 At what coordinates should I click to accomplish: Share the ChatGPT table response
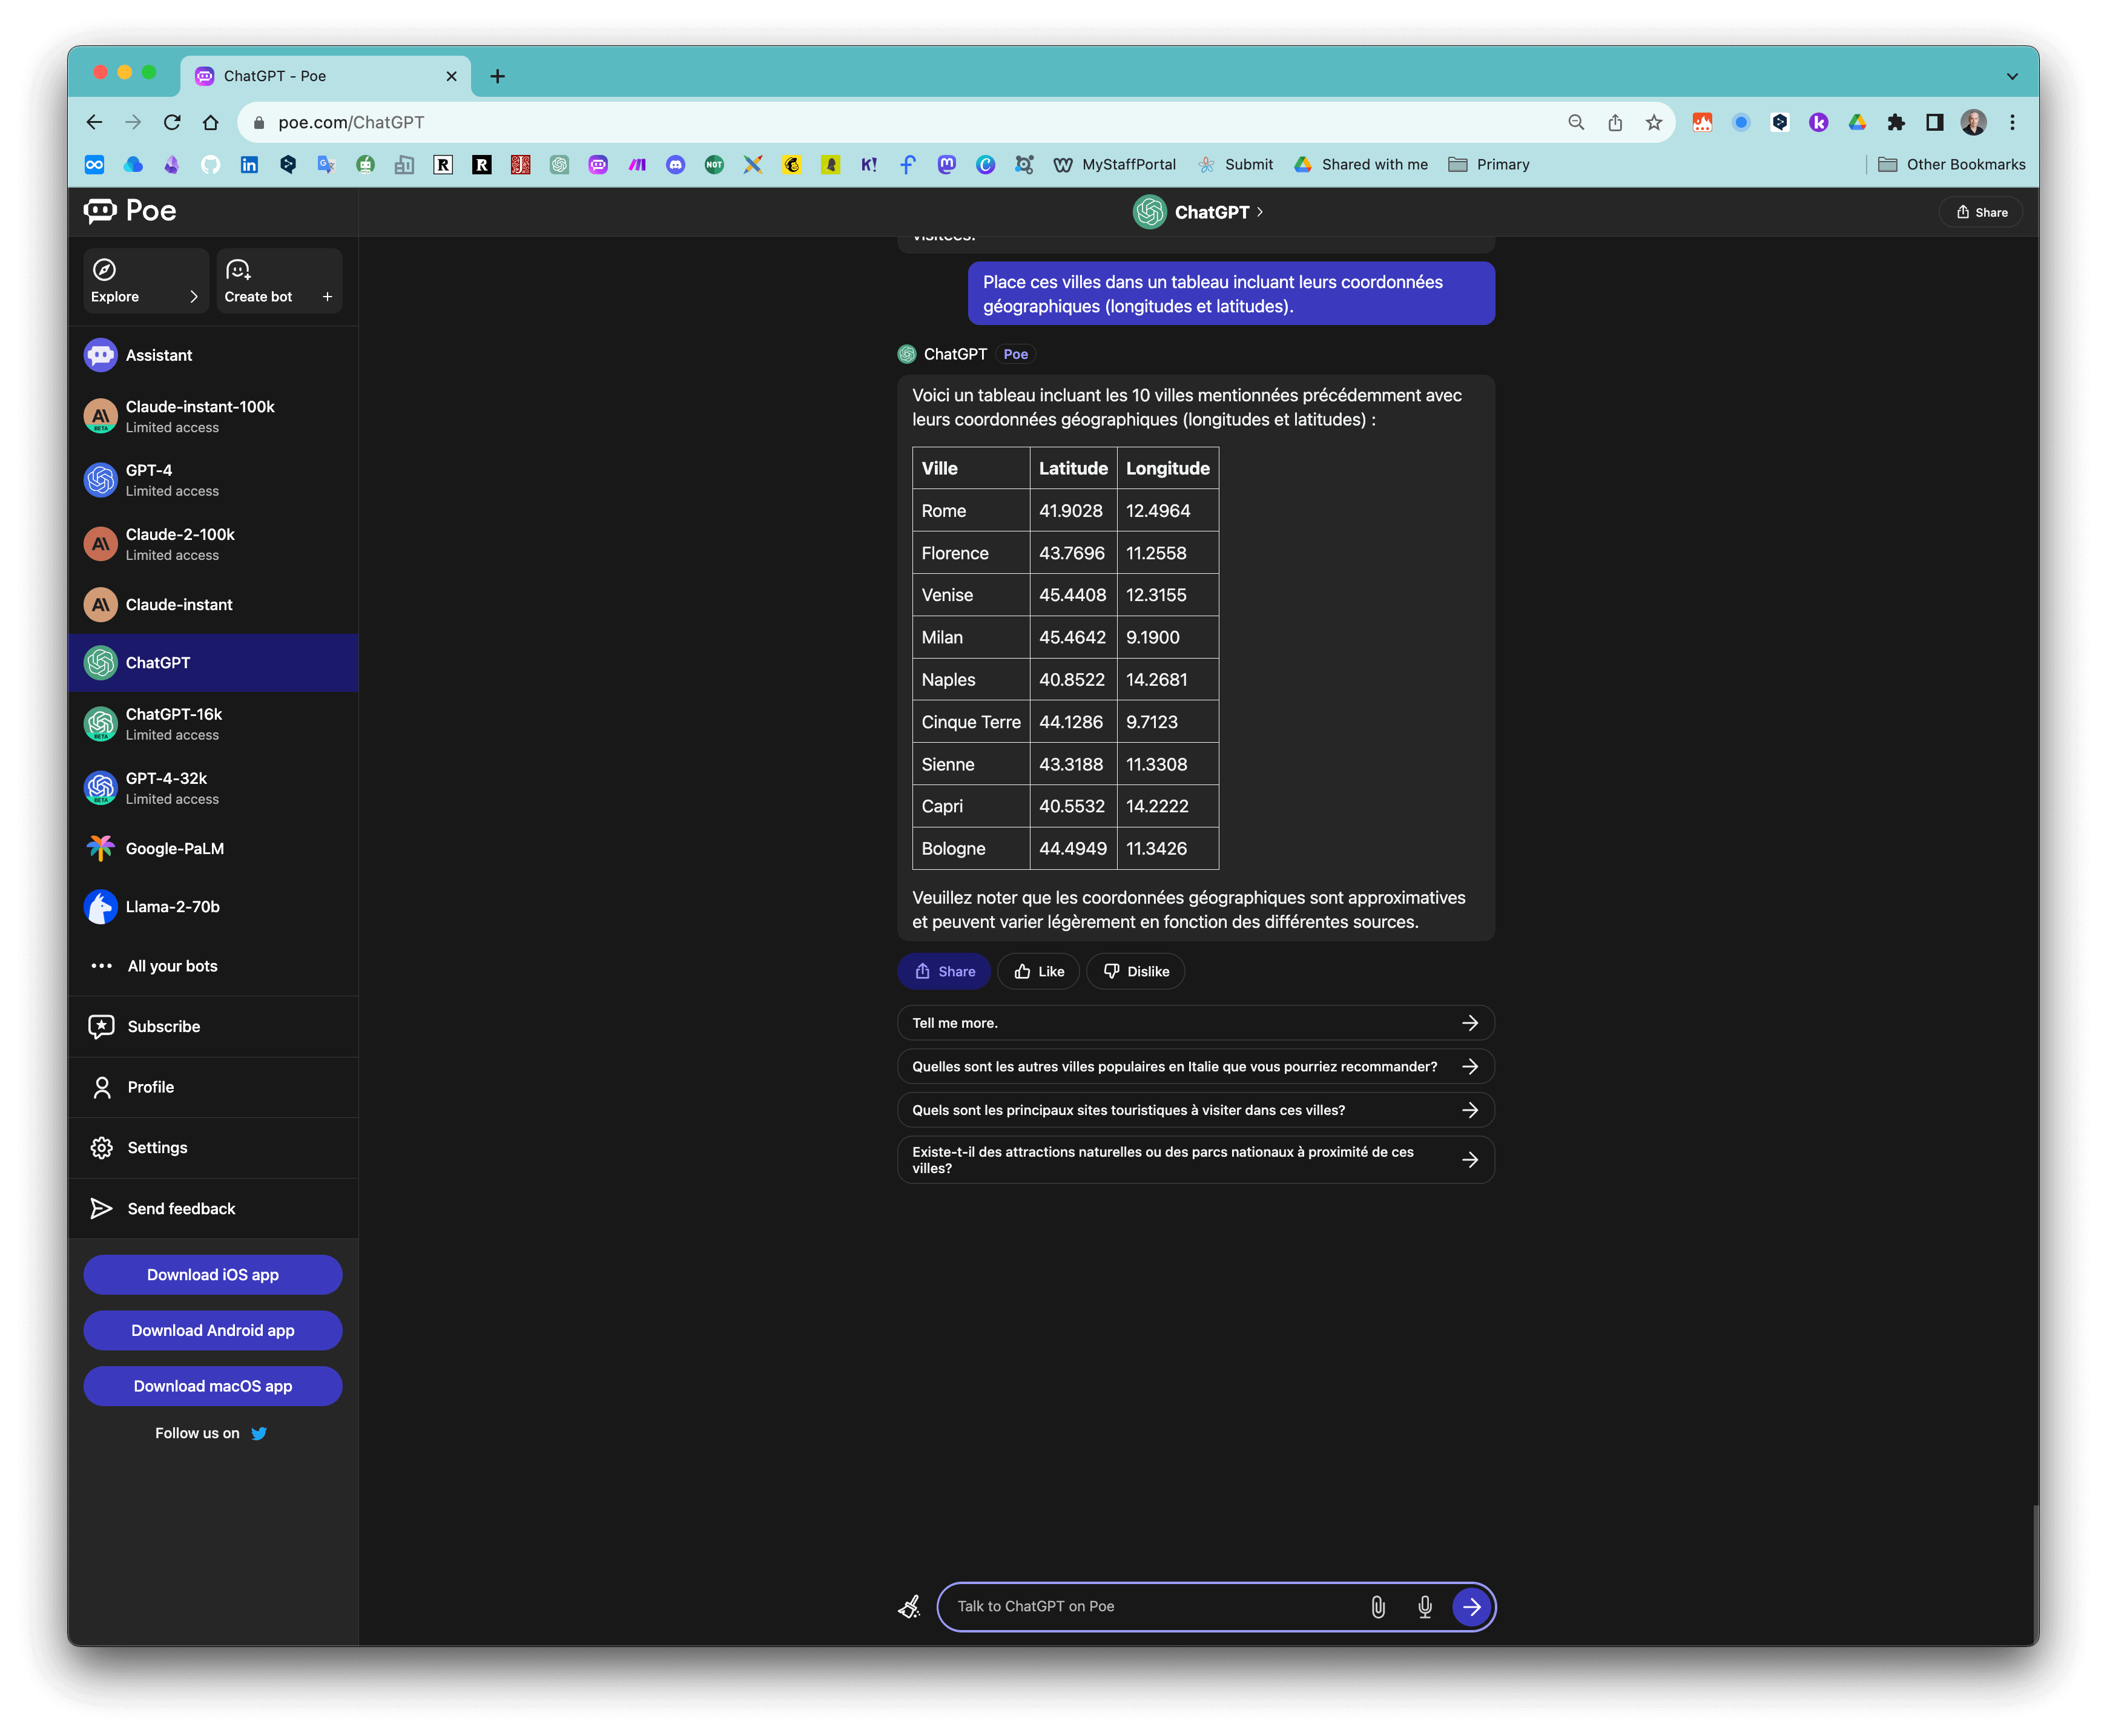click(944, 972)
